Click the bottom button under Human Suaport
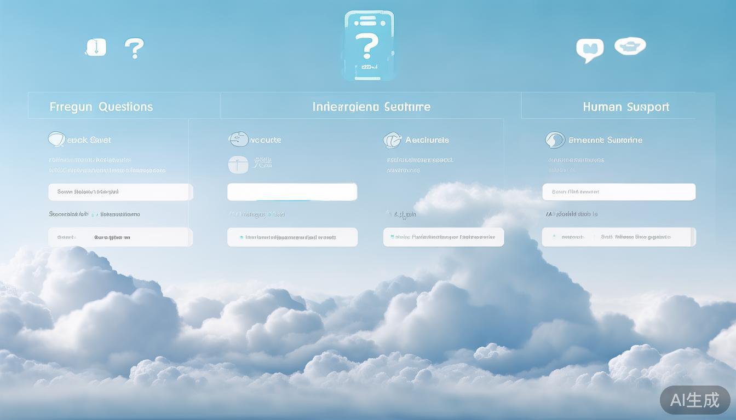Viewport: 736px width, 420px height. pos(619,237)
